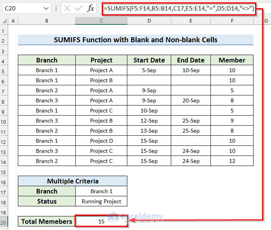Click the 'Member' header cell

[232, 60]
